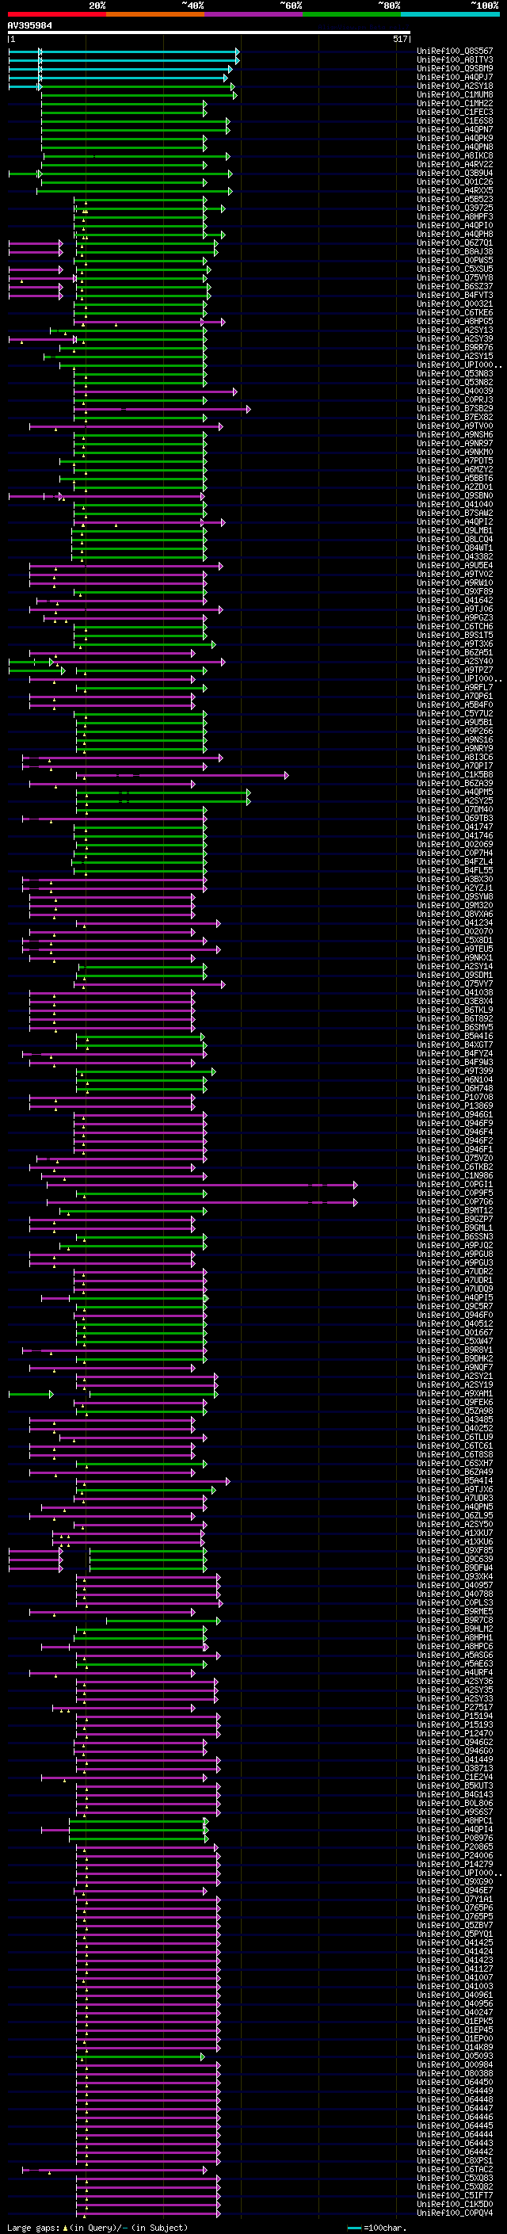Click the purple ~60% identity color bar
The height and width of the screenshot is (2234, 507).
point(253,14)
